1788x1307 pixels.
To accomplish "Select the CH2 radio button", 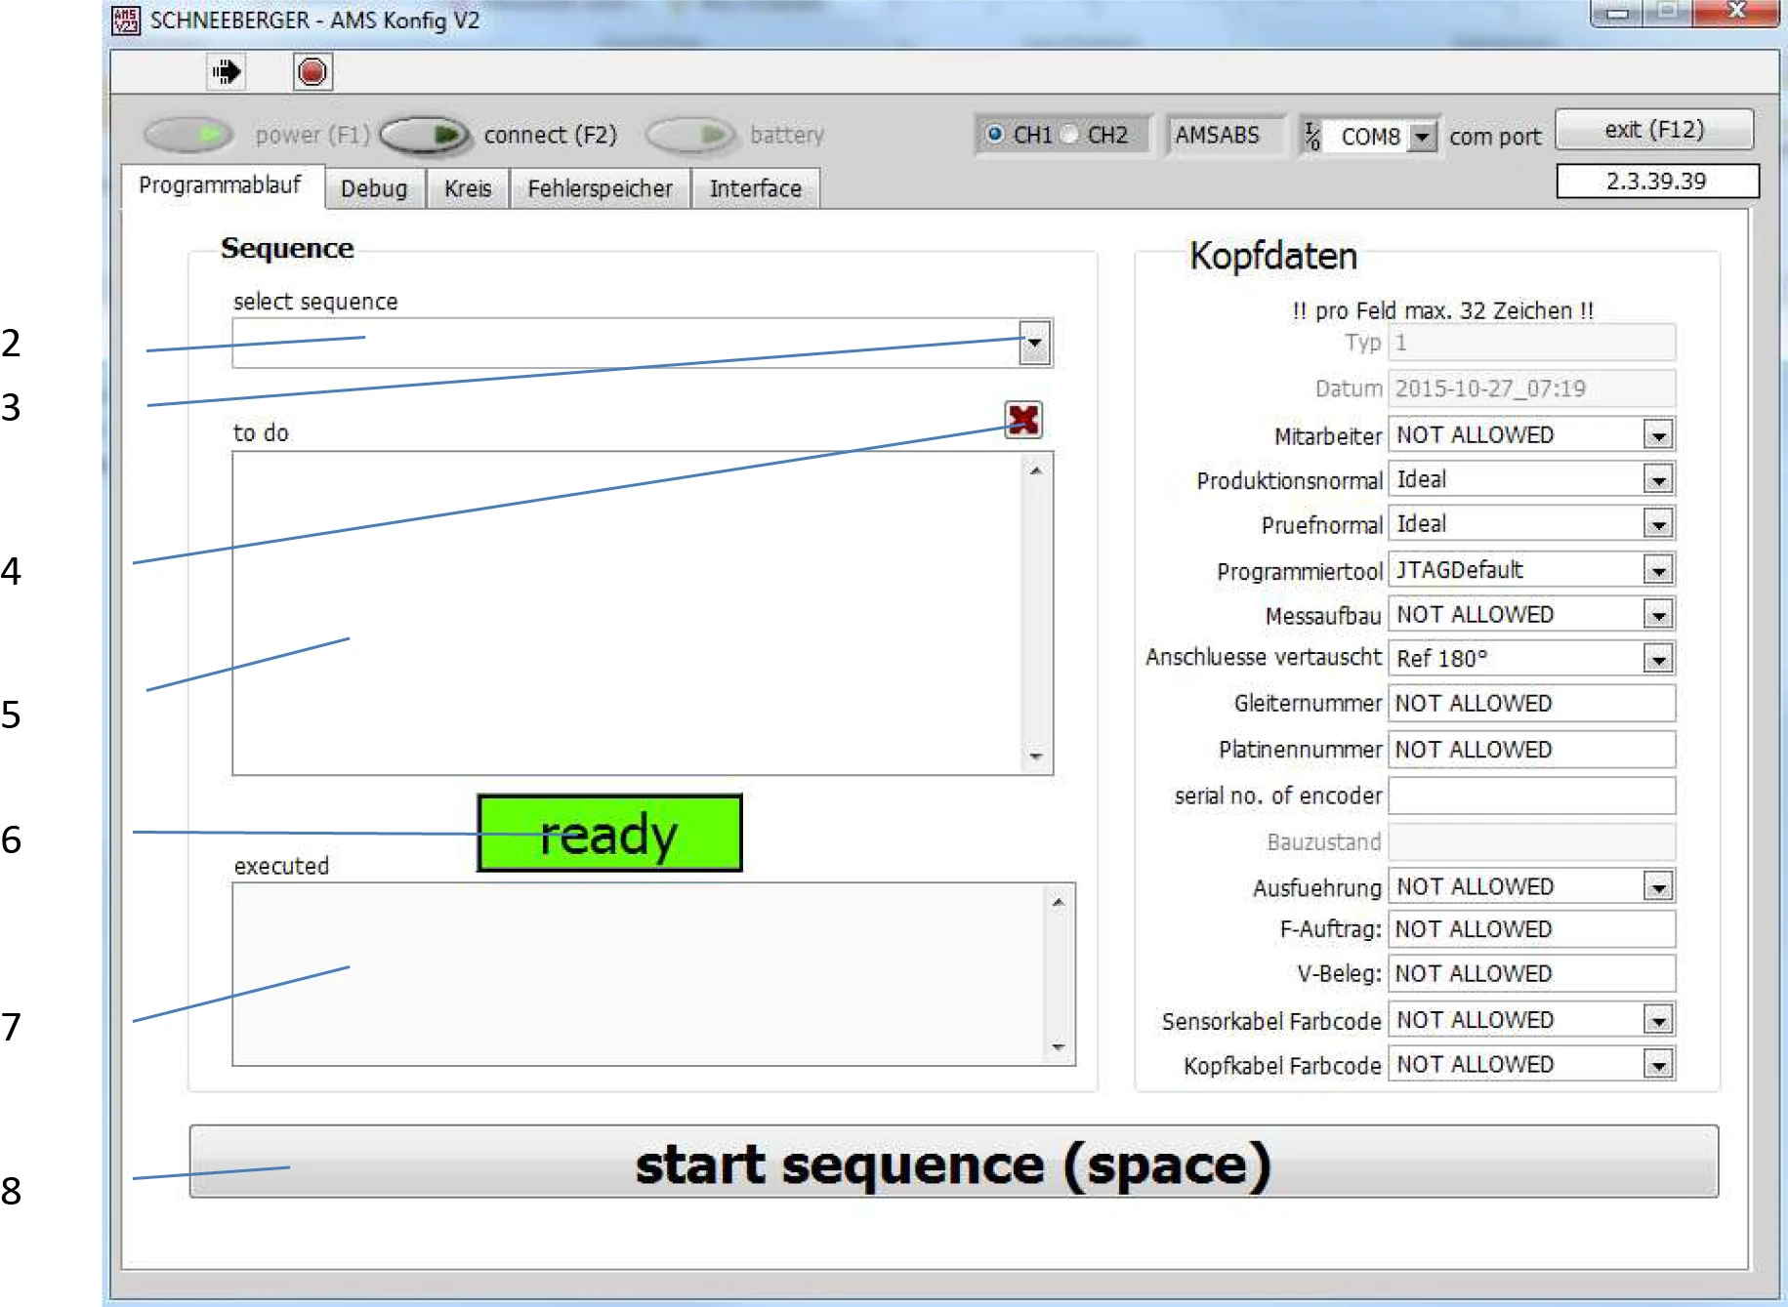I will click(1070, 135).
